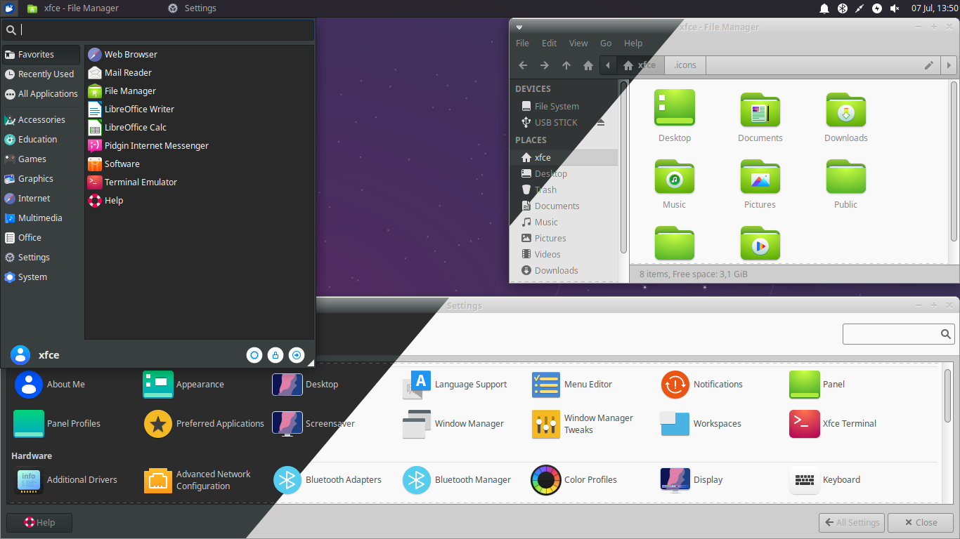Open the Help menu in File Manager
960x539 pixels.
(x=633, y=44)
